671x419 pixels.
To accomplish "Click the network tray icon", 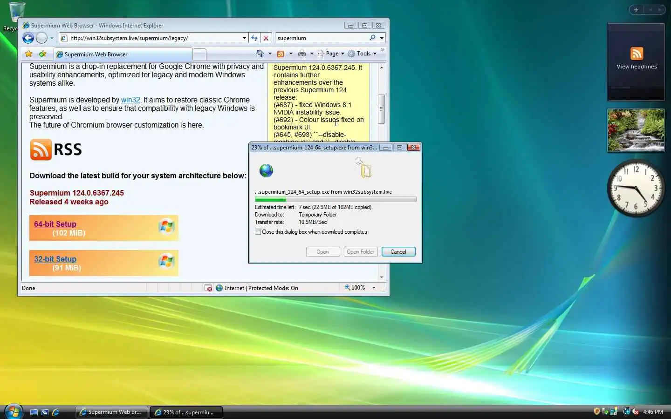I will (626, 412).
